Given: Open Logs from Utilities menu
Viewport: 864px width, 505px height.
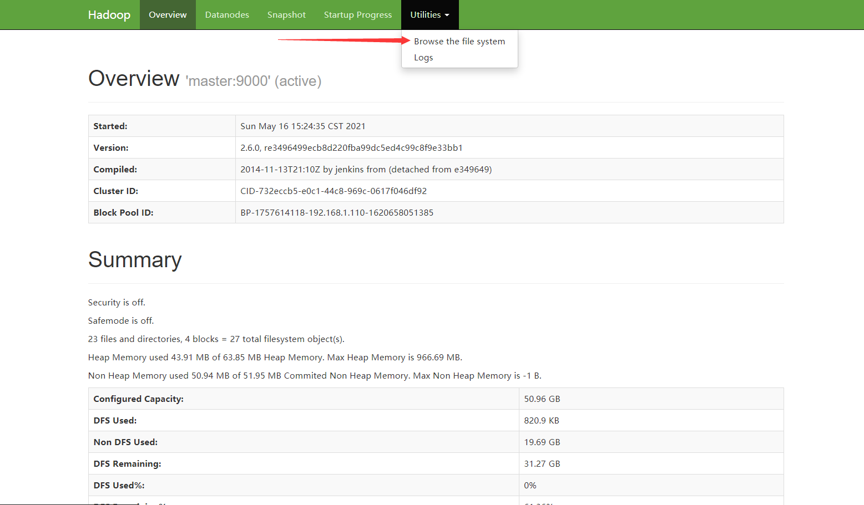Looking at the screenshot, I should click(423, 58).
